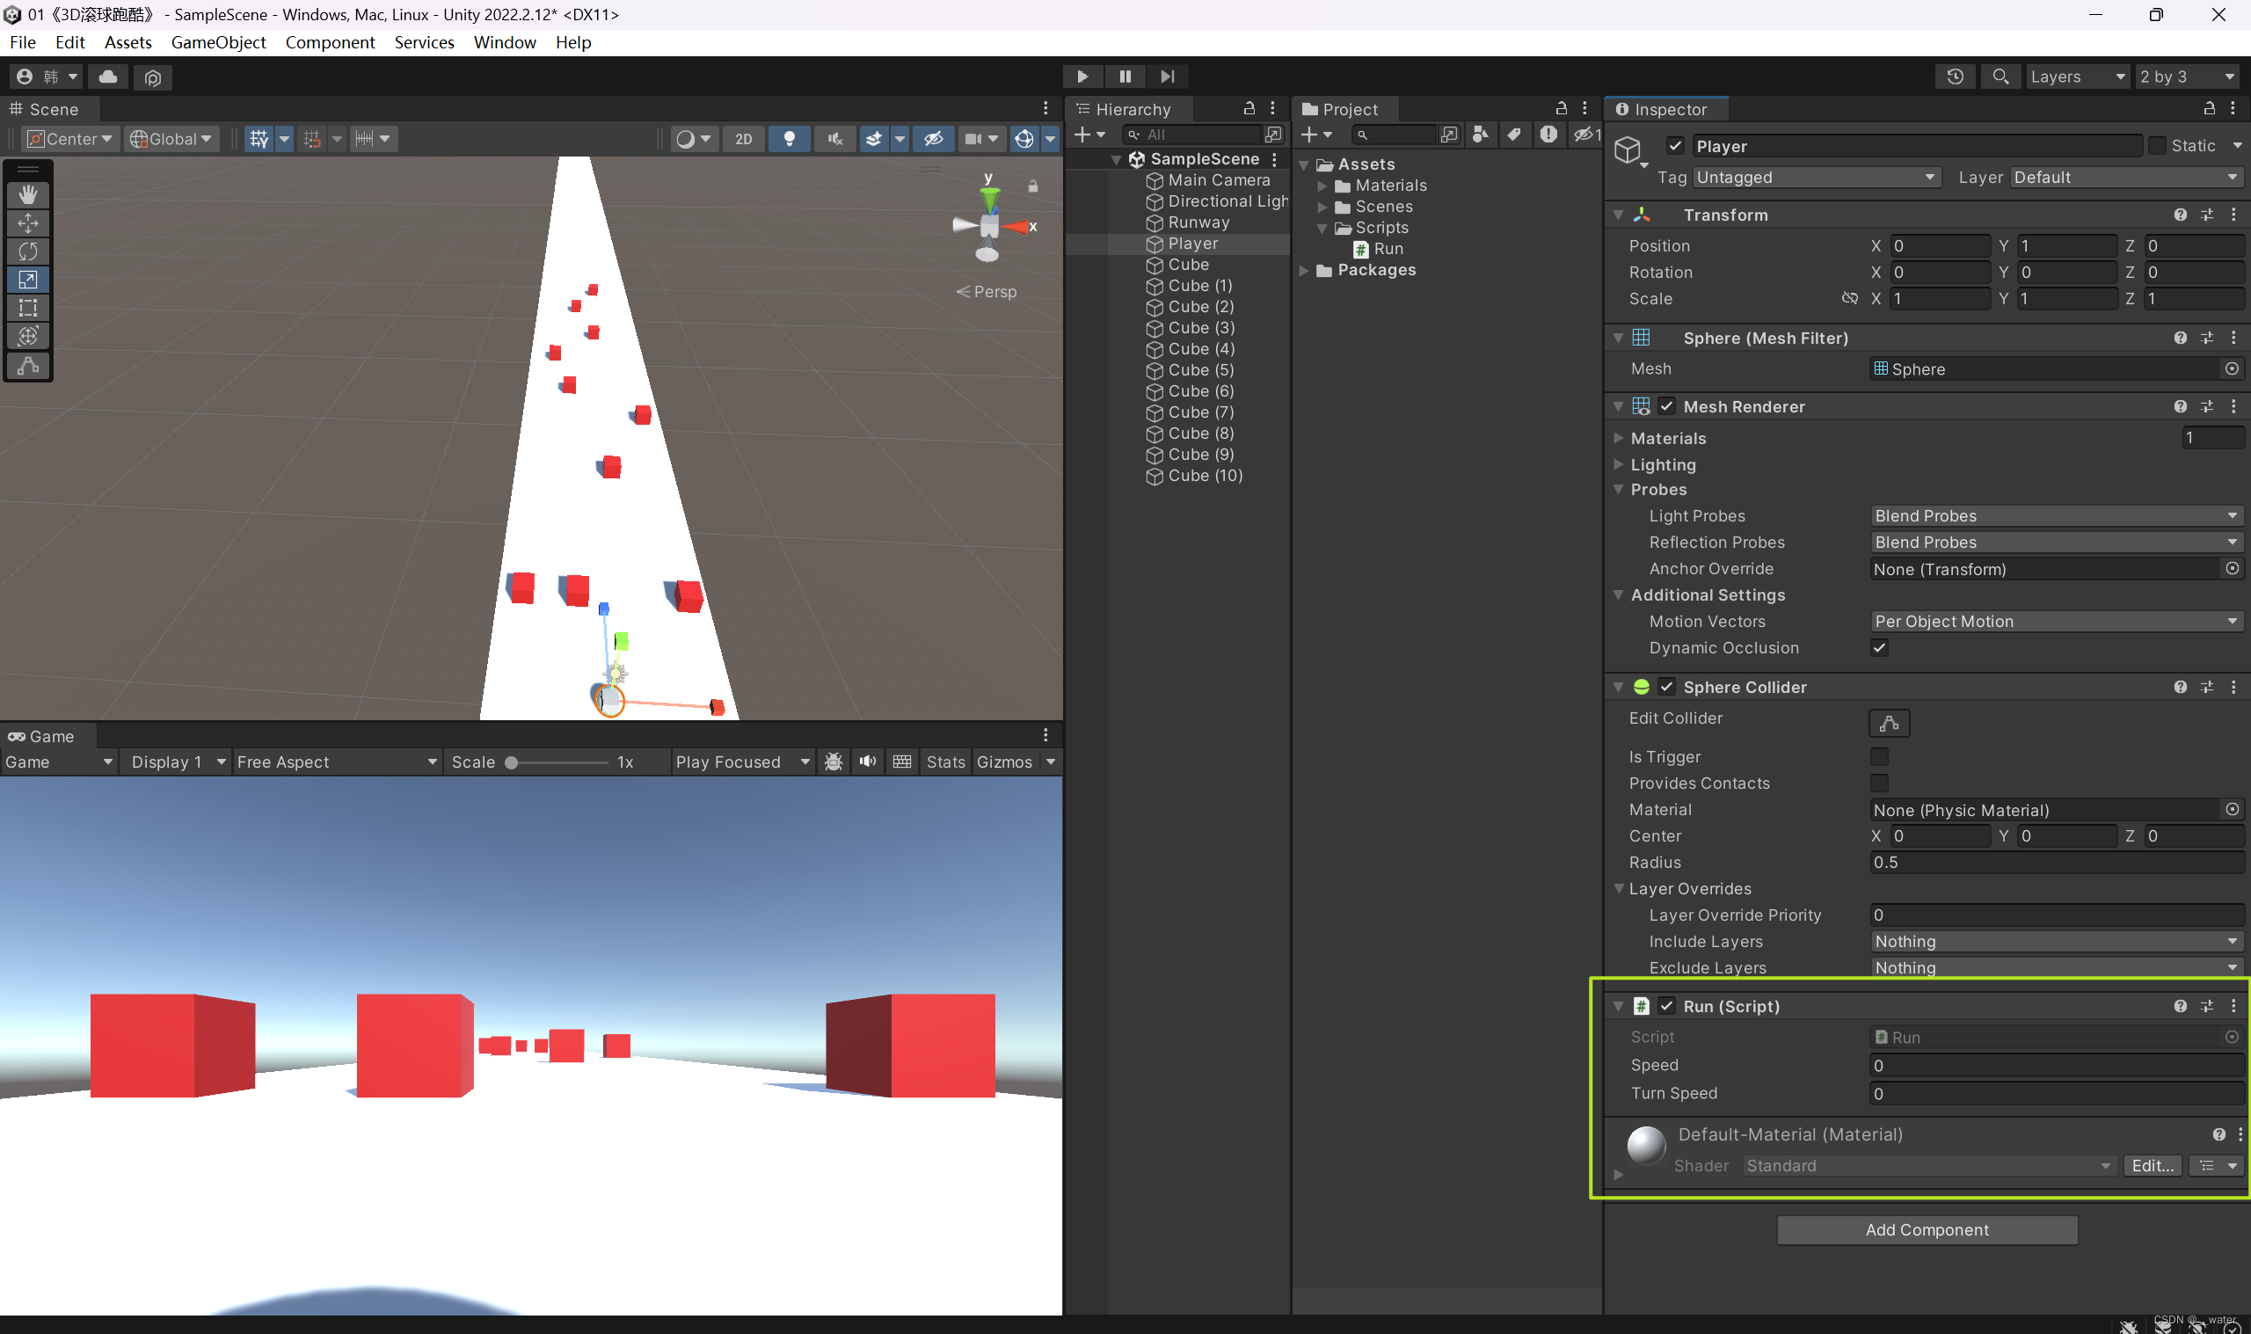Toggle 2D scene view mode

(x=743, y=138)
